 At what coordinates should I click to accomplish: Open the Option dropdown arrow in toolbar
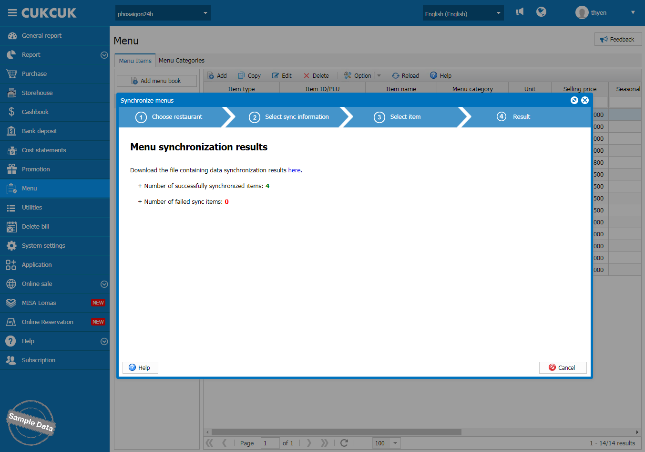click(x=379, y=75)
